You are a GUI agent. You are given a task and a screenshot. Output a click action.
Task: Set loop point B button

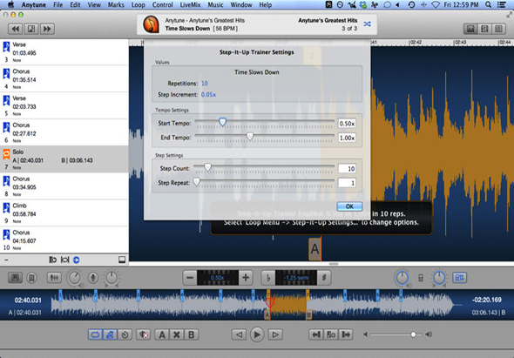point(191,334)
